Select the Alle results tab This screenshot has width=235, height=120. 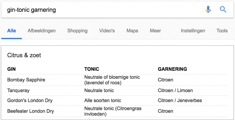(x=12, y=31)
